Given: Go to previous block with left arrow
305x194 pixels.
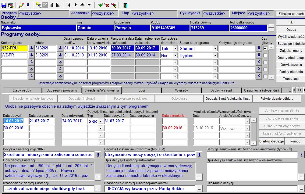Looking at the screenshot, I should 69,5.
